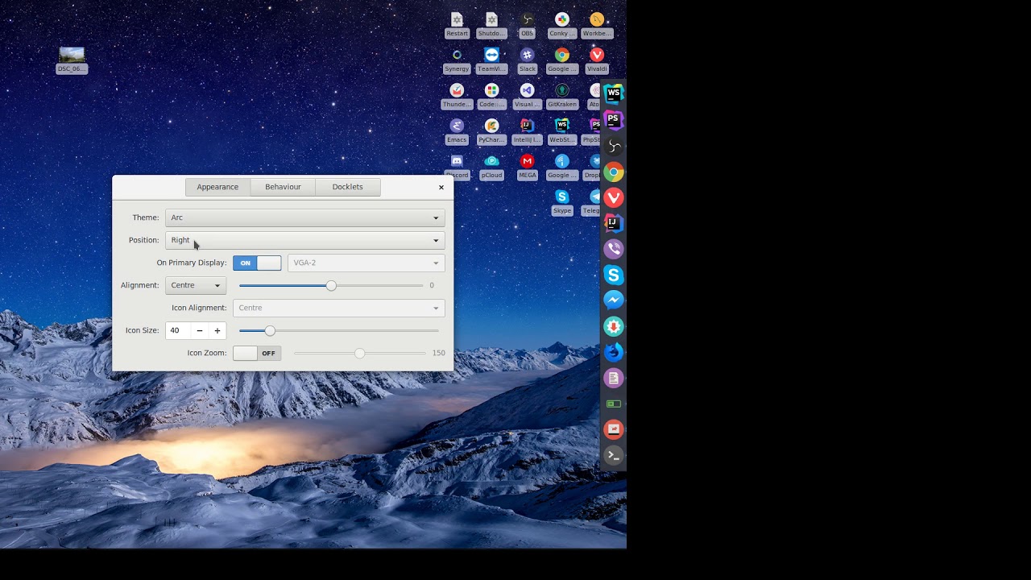Switch to the Behaviour tab
Screen dimensions: 1031x580
[283, 187]
